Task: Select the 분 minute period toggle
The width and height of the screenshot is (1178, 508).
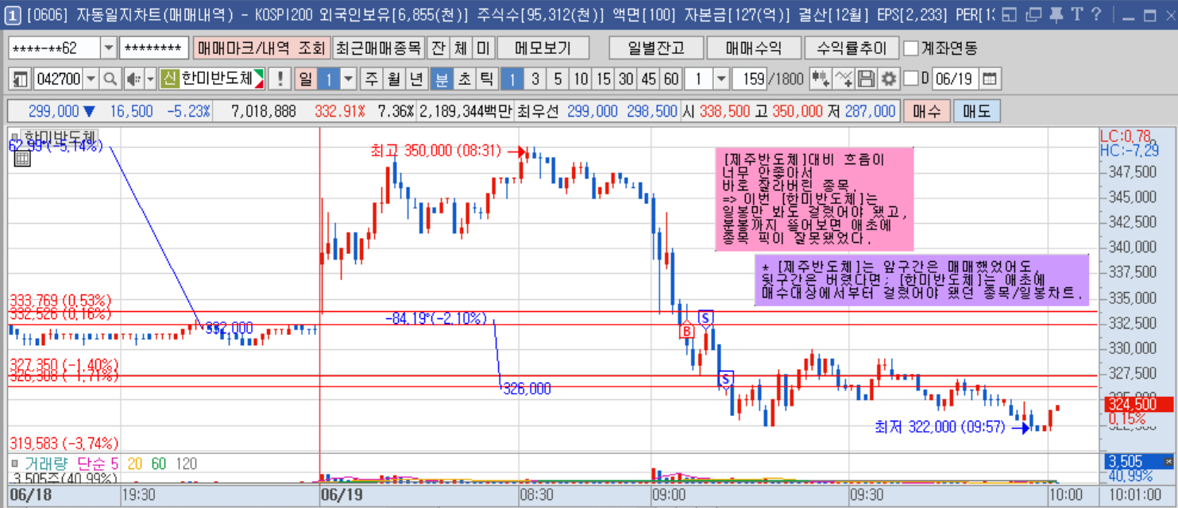Action: coord(441,79)
